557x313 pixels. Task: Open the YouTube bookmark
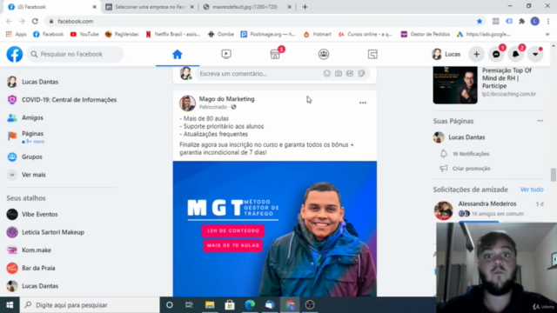[84, 34]
